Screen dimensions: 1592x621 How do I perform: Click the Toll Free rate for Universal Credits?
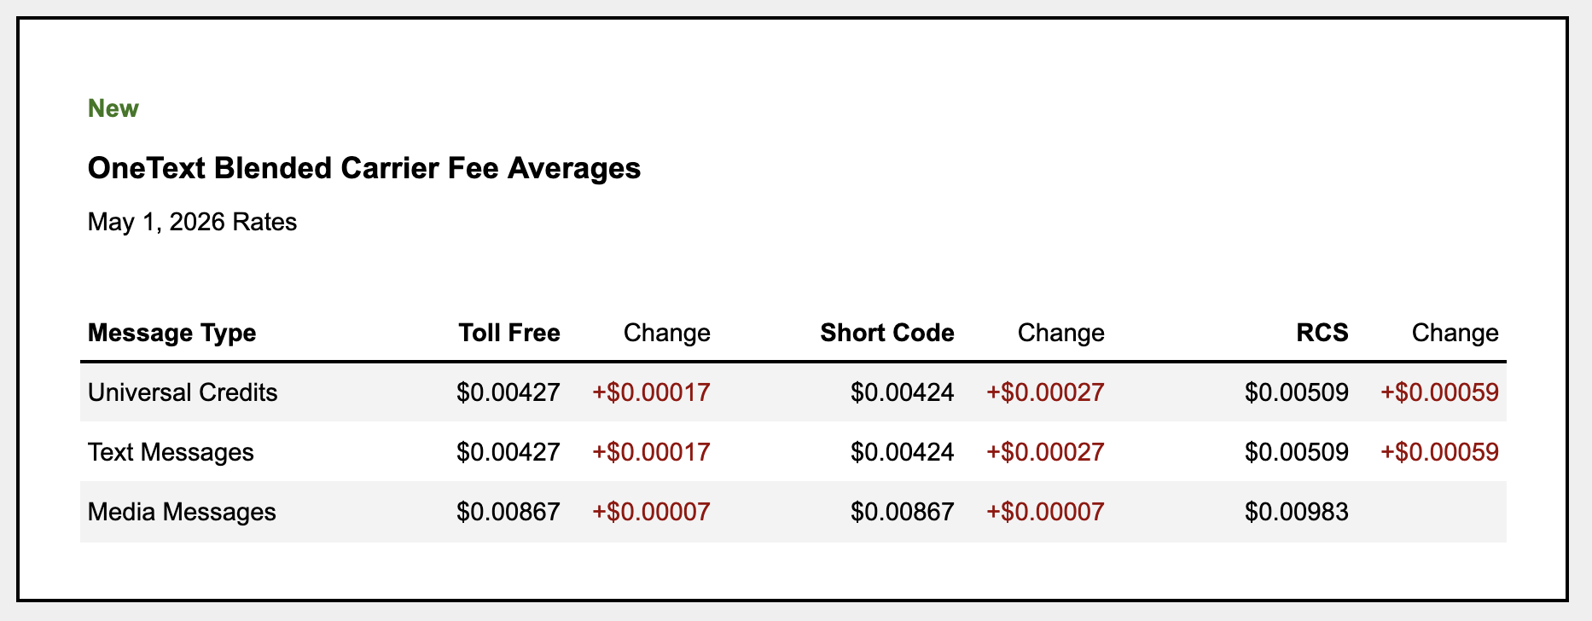(x=508, y=392)
